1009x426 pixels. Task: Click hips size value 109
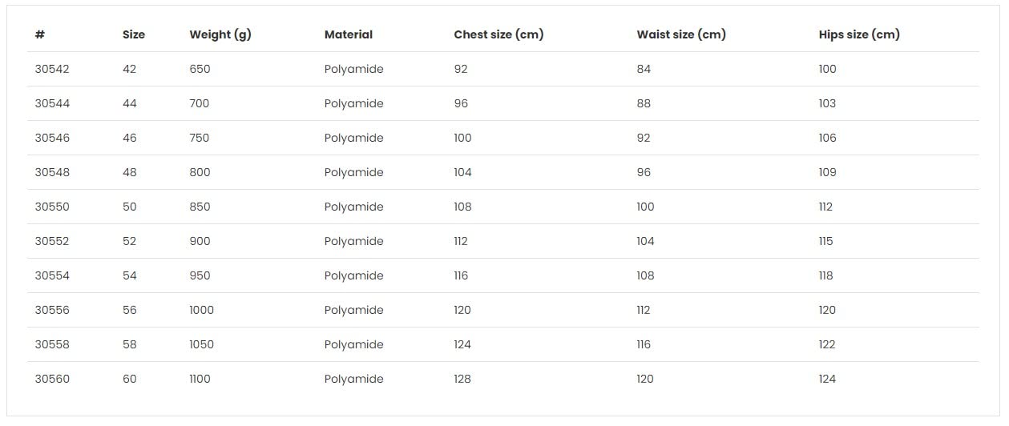click(827, 172)
